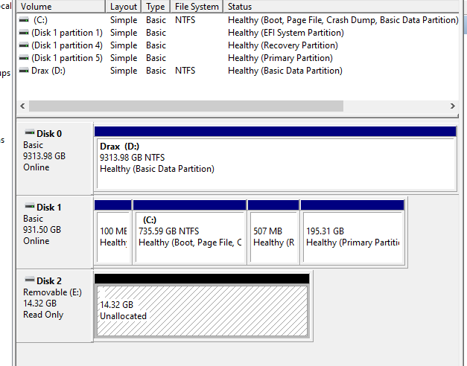Click the 'Read Only' status under Disk 2
This screenshot has height=366, width=467.
coord(43,315)
